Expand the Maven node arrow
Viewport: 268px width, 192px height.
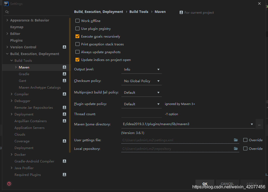pyautogui.click(x=16, y=67)
